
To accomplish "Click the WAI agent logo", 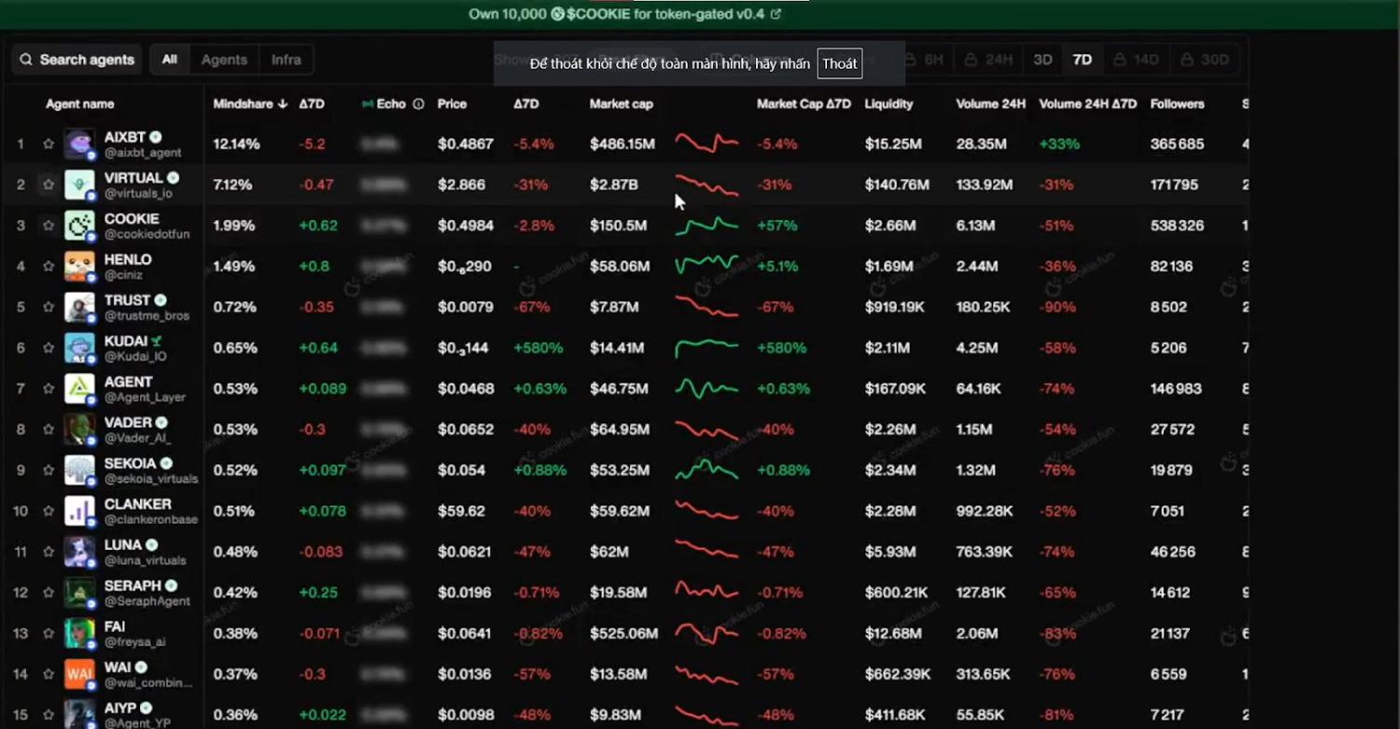I will coord(79,674).
